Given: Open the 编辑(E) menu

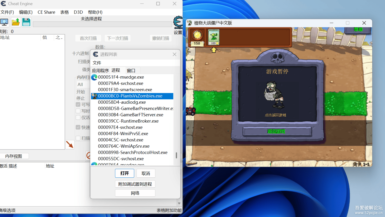Looking at the screenshot, I should [26, 12].
